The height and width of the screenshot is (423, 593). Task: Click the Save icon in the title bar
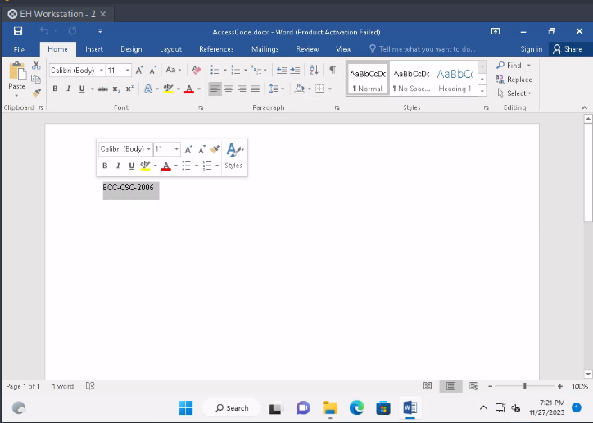[18, 31]
